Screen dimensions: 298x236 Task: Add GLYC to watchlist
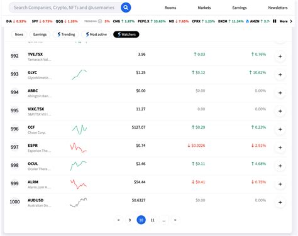280,75
